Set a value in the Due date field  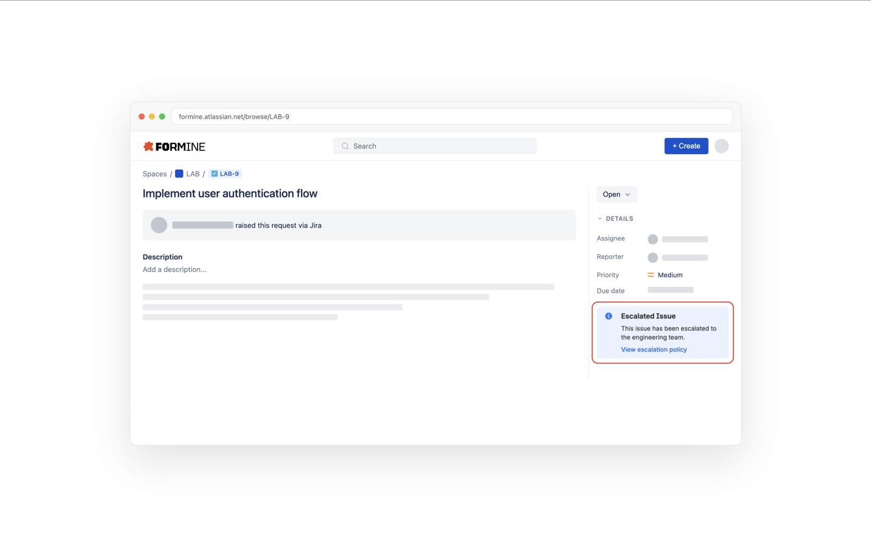click(670, 290)
